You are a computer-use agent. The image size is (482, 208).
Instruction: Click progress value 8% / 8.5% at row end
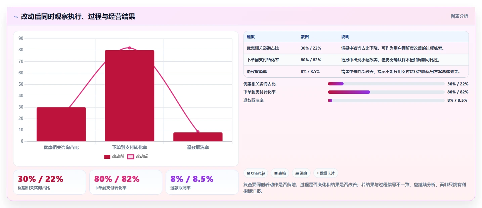point(457,100)
